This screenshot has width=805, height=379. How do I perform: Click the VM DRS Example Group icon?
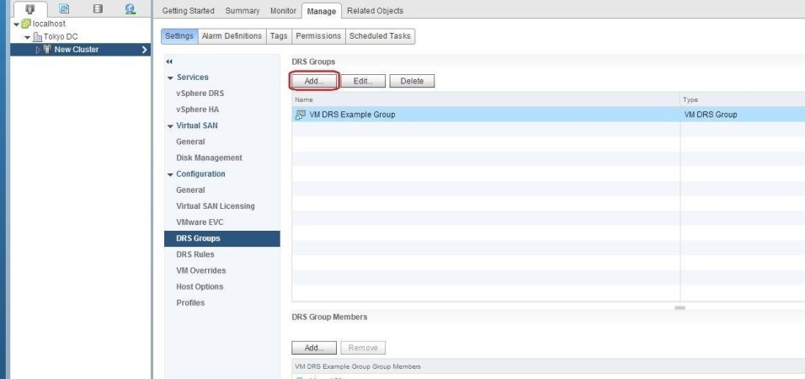301,115
